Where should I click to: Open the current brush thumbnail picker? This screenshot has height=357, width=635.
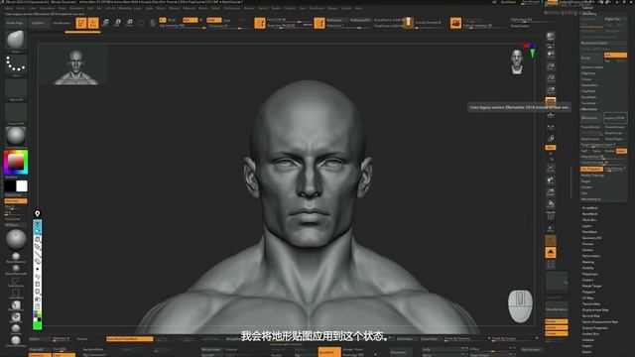(16, 41)
